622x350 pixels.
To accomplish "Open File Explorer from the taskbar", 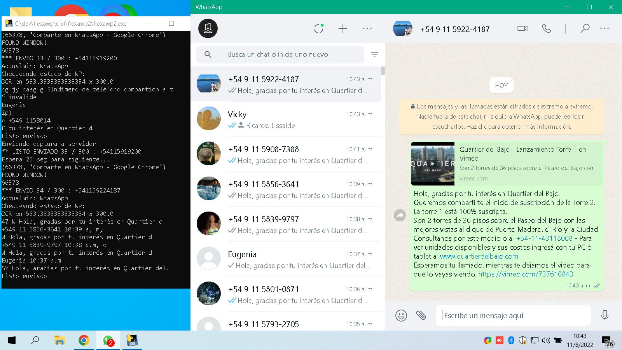I will [x=59, y=341].
